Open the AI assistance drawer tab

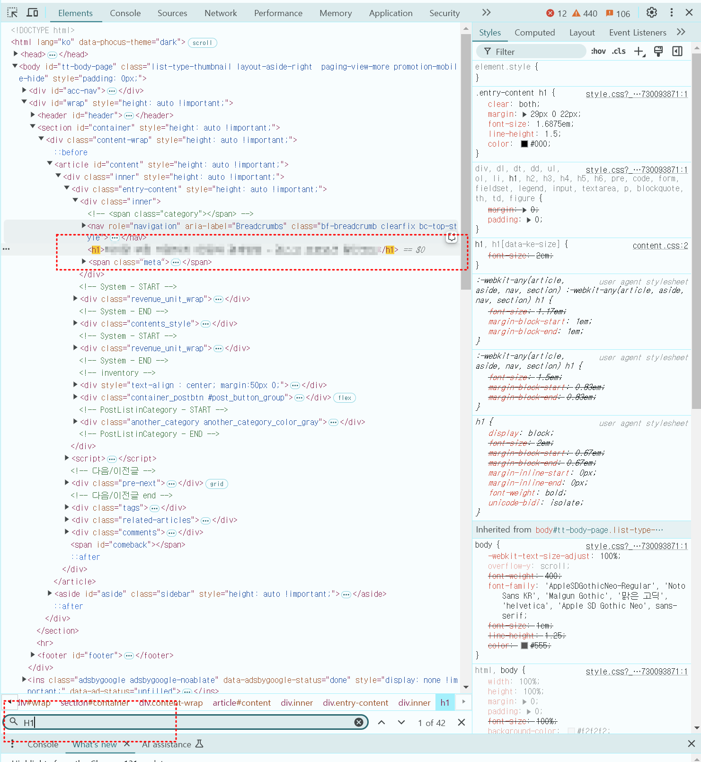pyautogui.click(x=172, y=744)
